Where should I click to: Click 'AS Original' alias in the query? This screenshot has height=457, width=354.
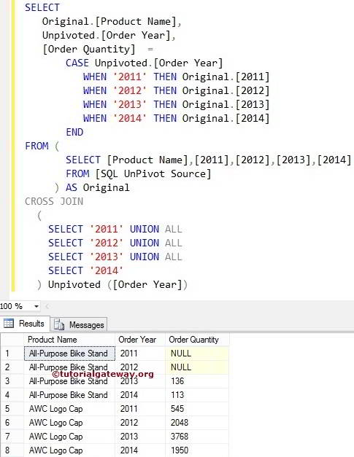coord(98,187)
